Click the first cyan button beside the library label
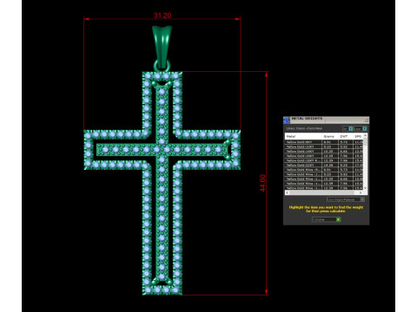Viewport: 417px width, 312px height. click(351, 128)
